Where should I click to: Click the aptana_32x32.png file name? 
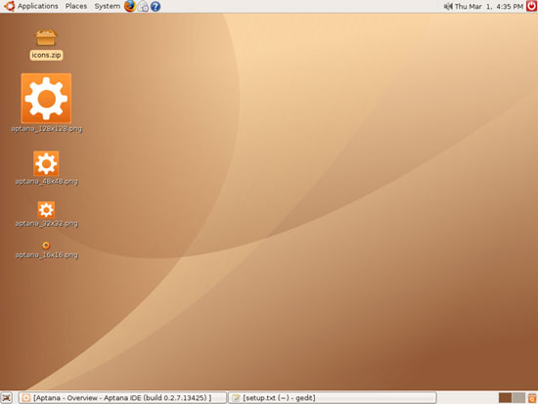point(47,224)
